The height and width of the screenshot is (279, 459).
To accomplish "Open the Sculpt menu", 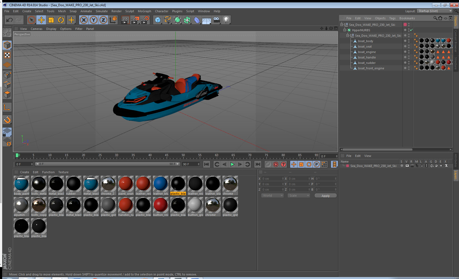I will point(129,11).
